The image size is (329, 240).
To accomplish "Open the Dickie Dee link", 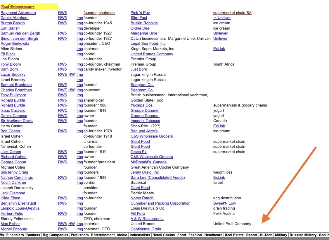I will (140, 28).
